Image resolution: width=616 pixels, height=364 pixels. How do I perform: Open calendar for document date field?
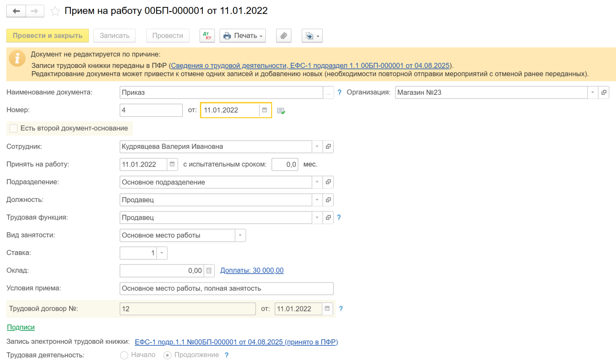coord(264,110)
